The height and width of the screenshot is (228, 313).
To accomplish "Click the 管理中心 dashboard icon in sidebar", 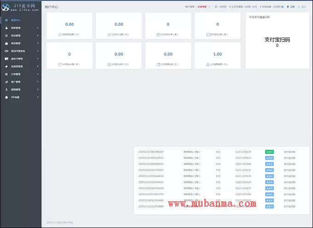I will tap(6, 20).
